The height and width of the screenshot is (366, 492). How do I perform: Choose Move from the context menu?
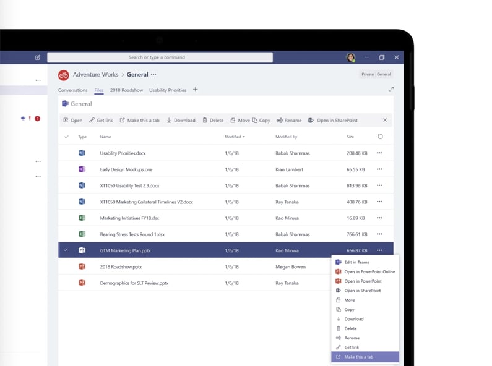[365, 300]
